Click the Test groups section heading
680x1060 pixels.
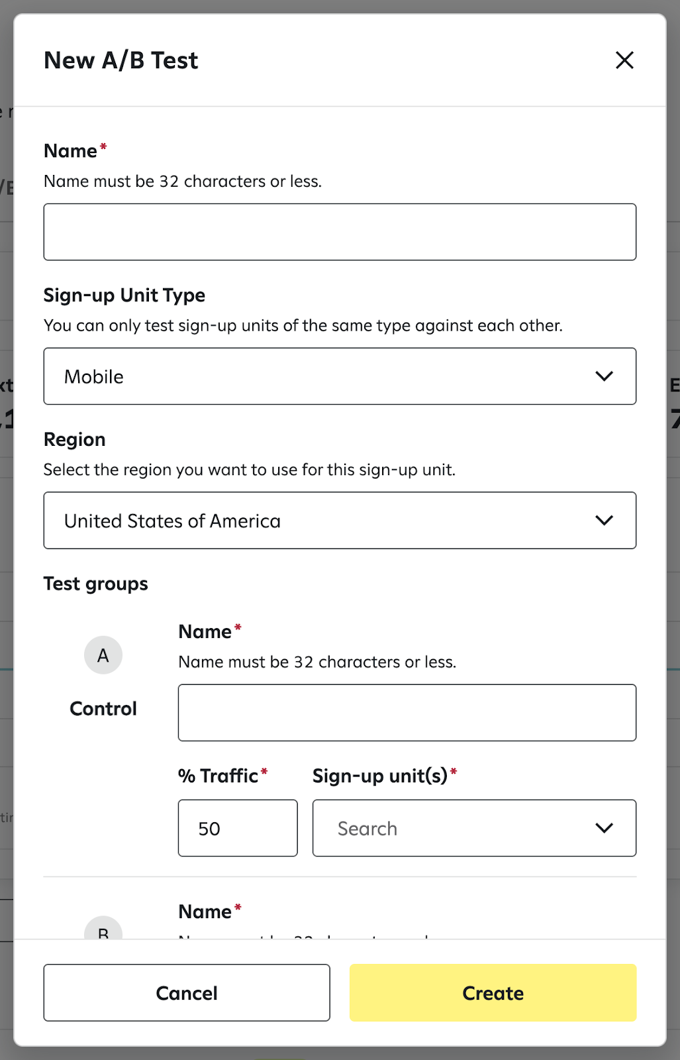pyautogui.click(x=96, y=584)
